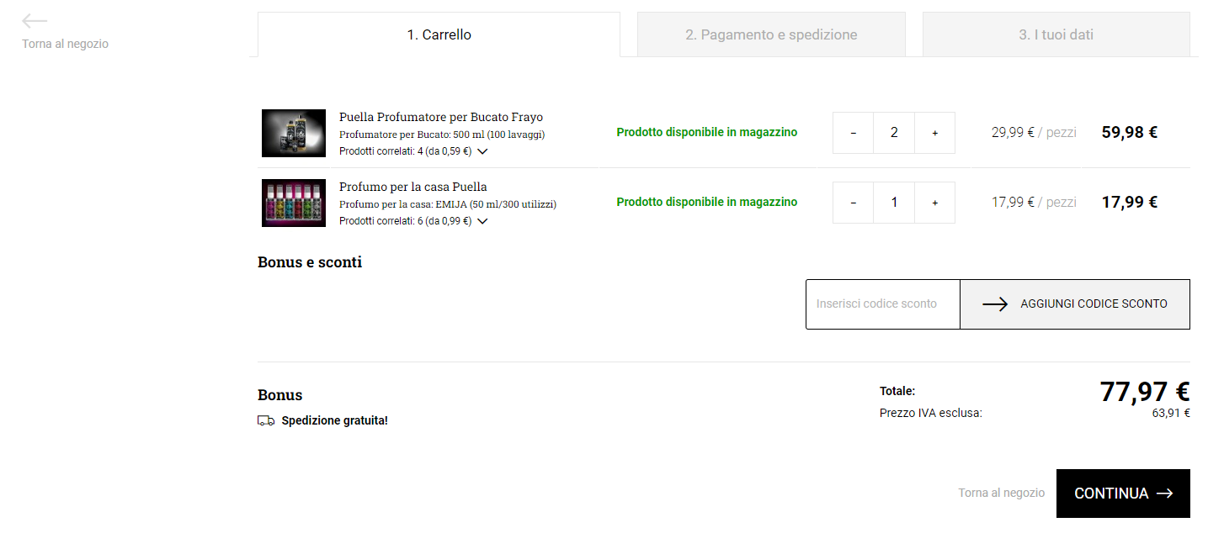Click the back arrow icon above Torna al negozio

35,21
